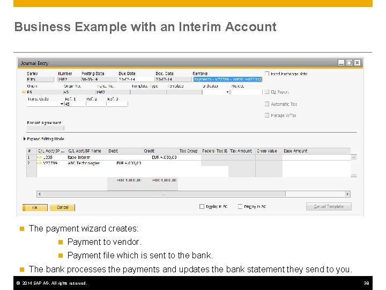Click the Origin No. field
386x290 pixels.
click(x=79, y=92)
